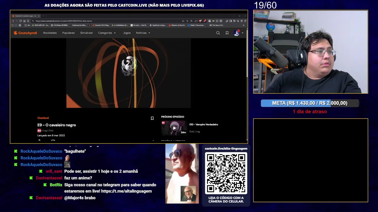Image resolution: width=378 pixels, height=212 pixels.
Task: Click the Máquina de Boxe bookmark
Action: tap(177, 25)
